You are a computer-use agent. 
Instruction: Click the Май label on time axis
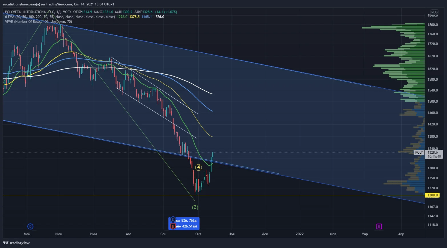pyautogui.click(x=27, y=234)
